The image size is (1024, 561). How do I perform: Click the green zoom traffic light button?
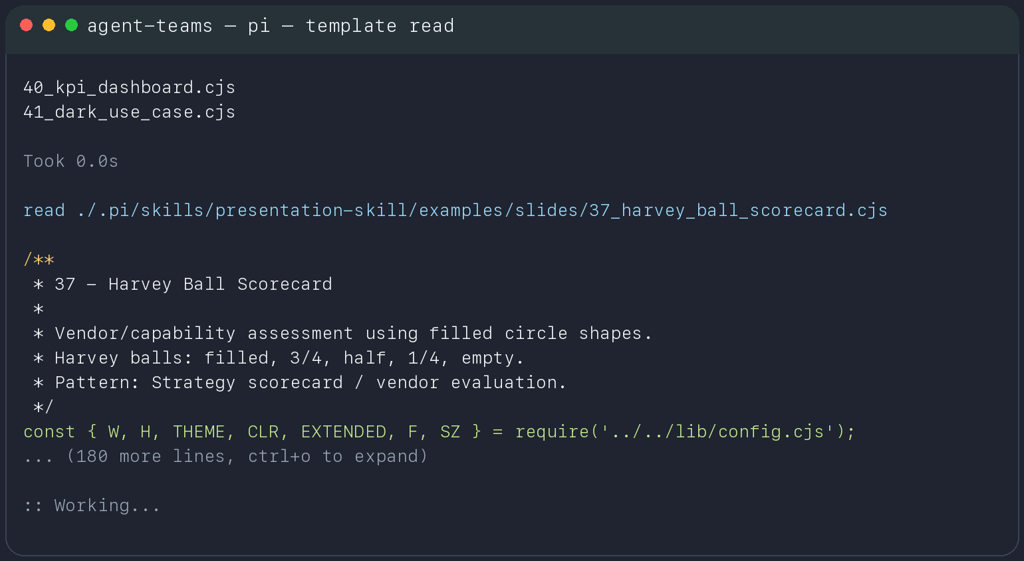pyautogui.click(x=70, y=25)
